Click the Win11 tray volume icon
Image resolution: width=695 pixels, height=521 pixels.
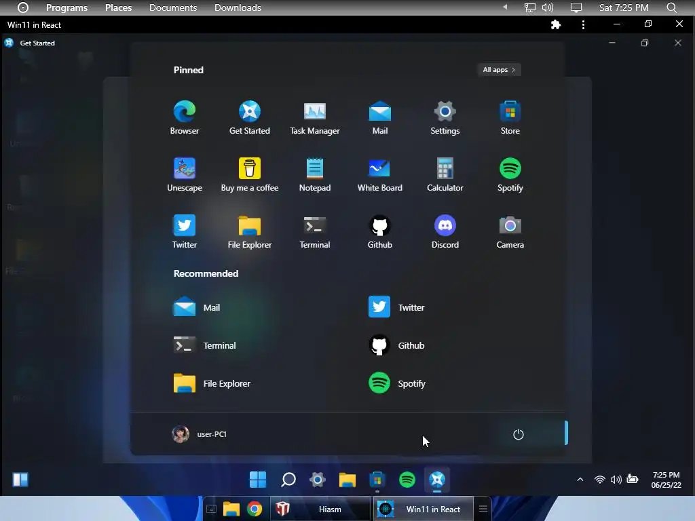point(616,480)
